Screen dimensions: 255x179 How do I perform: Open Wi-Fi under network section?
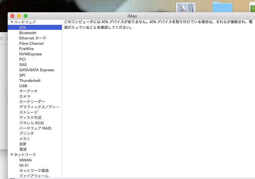point(24,165)
